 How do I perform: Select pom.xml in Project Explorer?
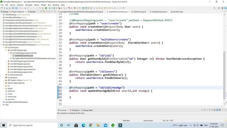tap(10, 99)
